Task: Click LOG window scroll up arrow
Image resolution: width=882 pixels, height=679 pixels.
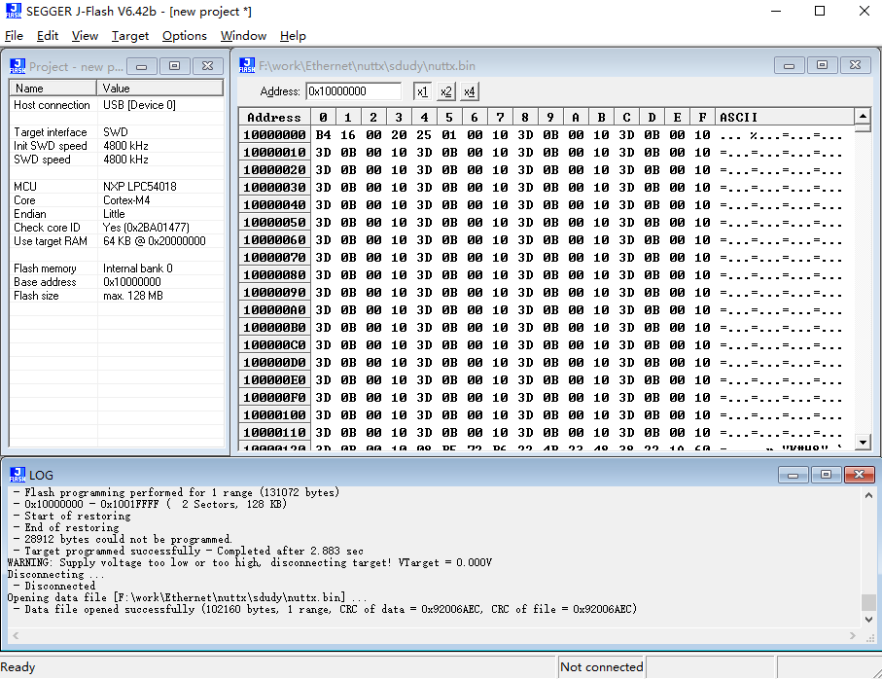Action: pos(868,495)
